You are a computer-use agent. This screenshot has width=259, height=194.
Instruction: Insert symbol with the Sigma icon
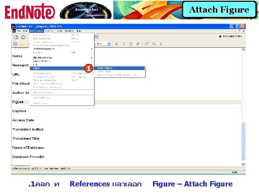point(161,44)
